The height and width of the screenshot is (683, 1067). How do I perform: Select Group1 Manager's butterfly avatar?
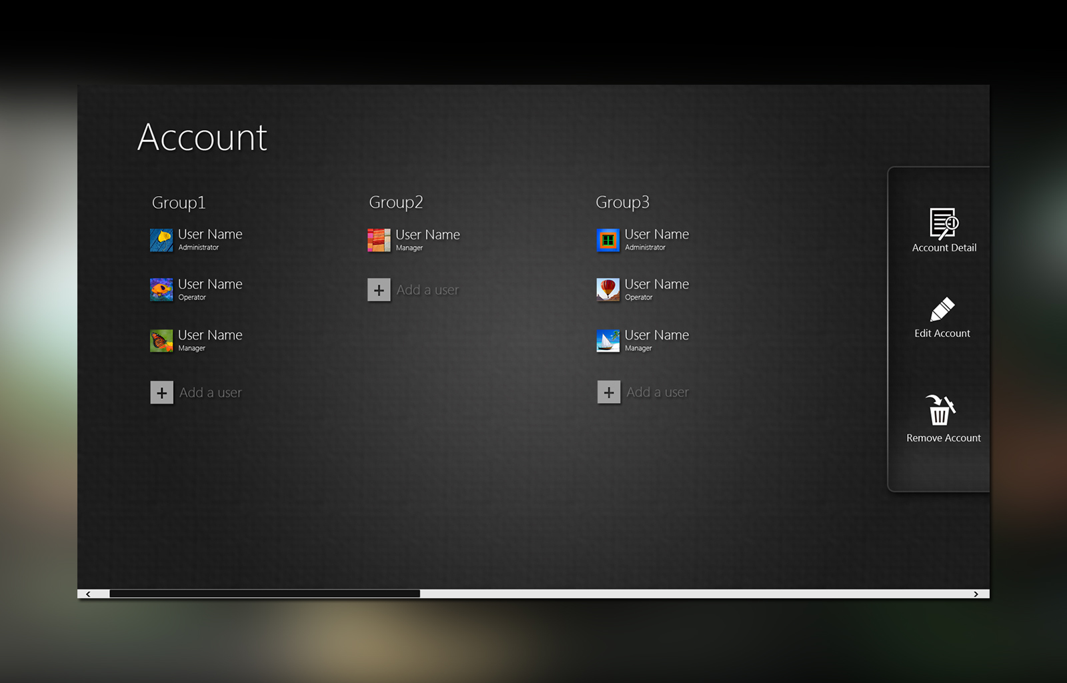click(x=161, y=341)
